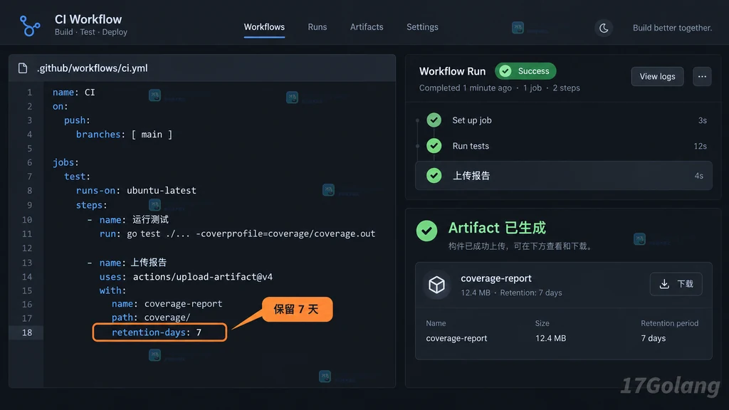Click the CI Workflow branch logo icon
Viewport: 729px width, 410px height.
[30, 26]
